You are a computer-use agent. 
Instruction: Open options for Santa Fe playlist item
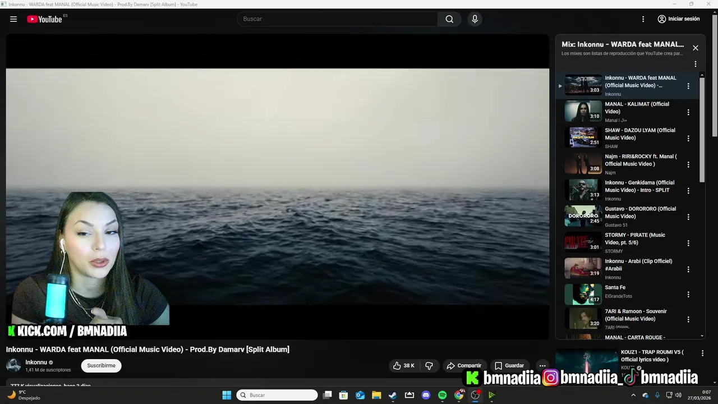(688, 294)
